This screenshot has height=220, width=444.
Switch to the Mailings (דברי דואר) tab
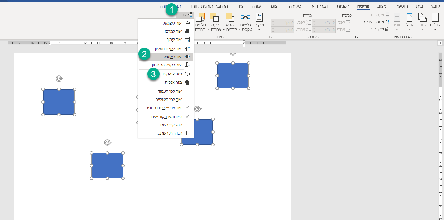pyautogui.click(x=319, y=6)
